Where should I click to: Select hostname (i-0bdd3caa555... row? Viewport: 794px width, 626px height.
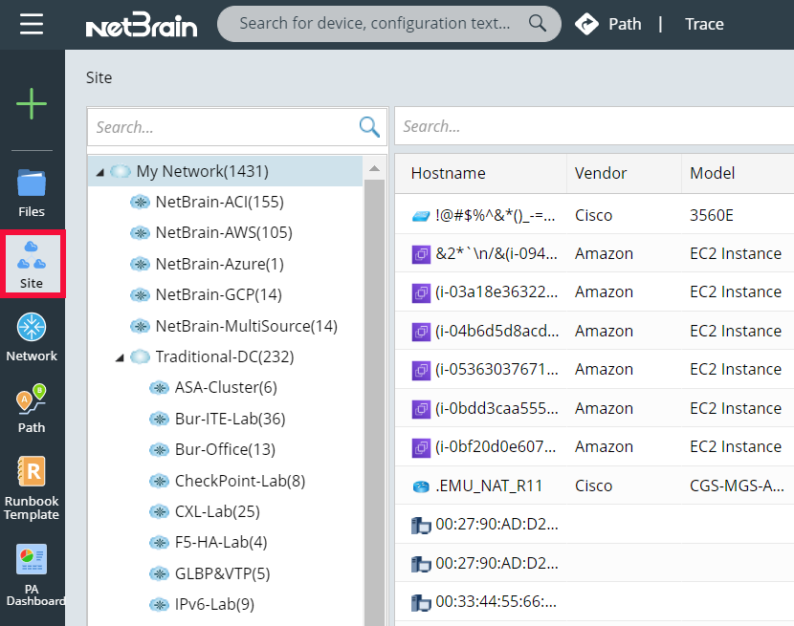click(x=496, y=408)
